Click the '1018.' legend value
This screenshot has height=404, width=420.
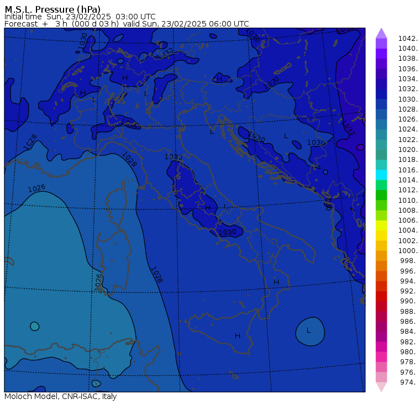[x=408, y=160]
